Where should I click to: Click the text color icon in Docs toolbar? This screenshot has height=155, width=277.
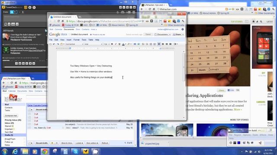123,44
